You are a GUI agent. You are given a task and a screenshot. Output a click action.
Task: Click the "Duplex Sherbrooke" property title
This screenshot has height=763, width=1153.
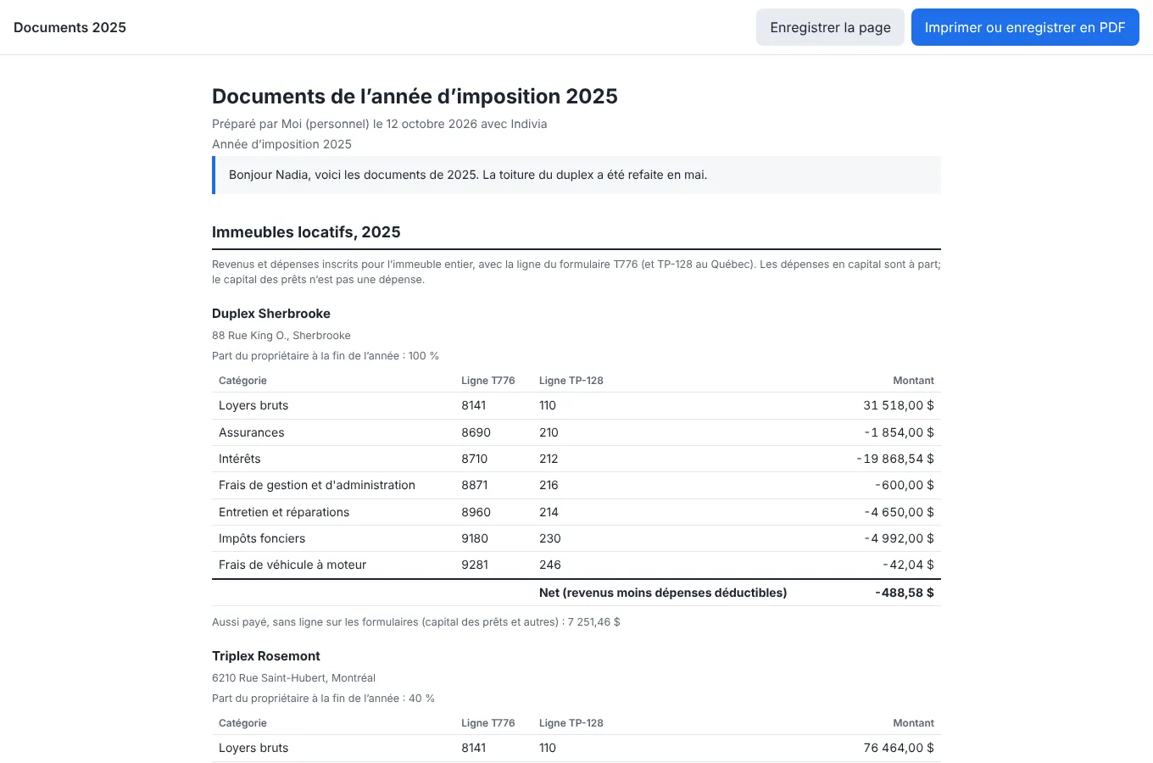coord(271,314)
